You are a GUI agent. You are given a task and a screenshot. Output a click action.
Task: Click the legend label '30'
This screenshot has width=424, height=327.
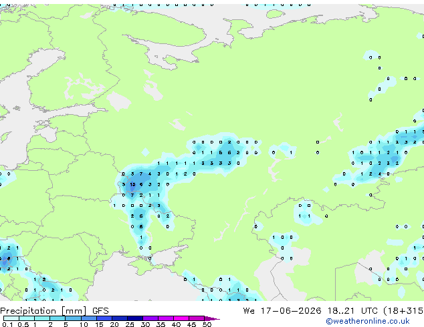[145, 324]
